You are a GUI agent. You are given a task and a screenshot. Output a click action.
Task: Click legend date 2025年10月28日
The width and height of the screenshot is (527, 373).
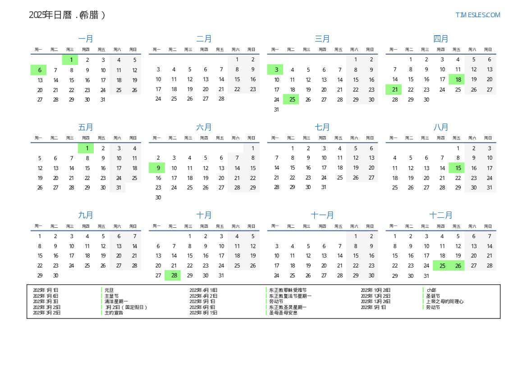pos(376,290)
